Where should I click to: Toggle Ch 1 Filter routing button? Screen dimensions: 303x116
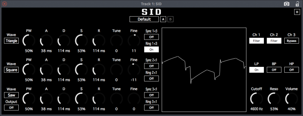[x=257, y=41]
